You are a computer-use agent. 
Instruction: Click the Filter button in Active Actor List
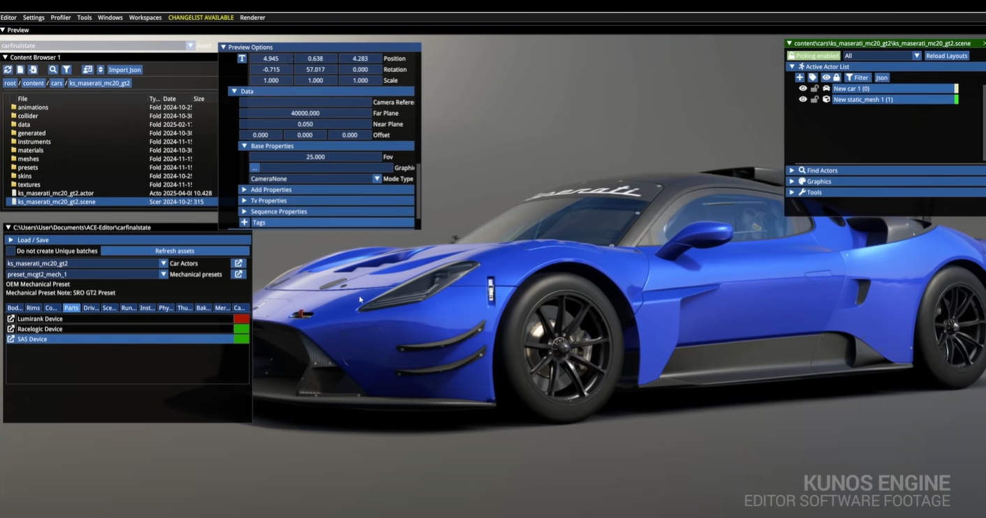pyautogui.click(x=858, y=77)
